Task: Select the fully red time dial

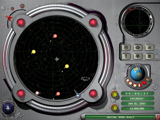Action: point(144,83)
